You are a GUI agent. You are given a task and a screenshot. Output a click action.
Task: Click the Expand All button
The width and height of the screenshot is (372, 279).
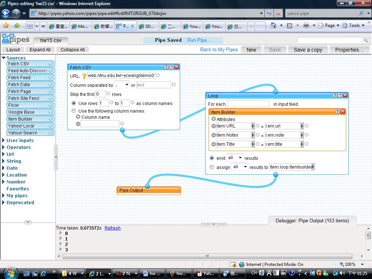coord(40,49)
